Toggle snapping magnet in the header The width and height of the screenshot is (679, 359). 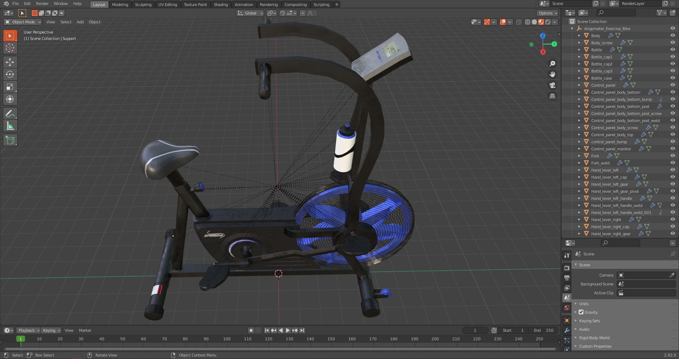(282, 13)
